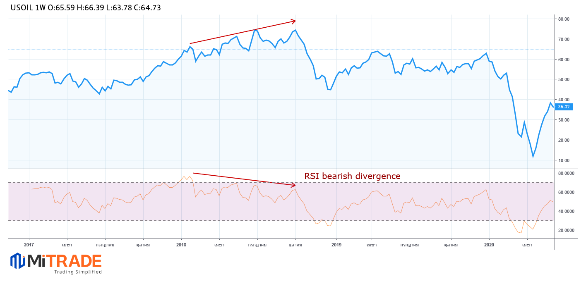586x284 pixels.
Task: Click the 80.00 price axis label
Action: pyautogui.click(x=564, y=19)
